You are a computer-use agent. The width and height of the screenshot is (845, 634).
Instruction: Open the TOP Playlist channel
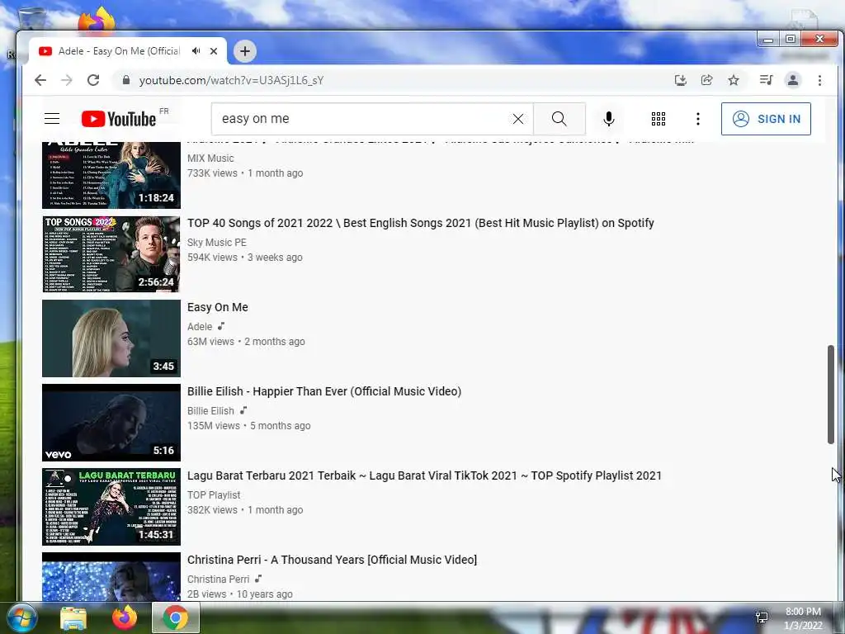(214, 494)
